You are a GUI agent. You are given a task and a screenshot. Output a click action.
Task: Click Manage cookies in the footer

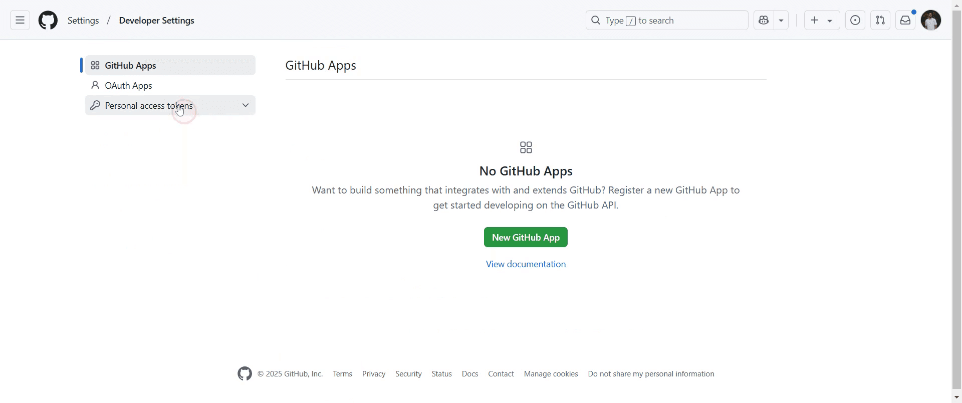551,374
